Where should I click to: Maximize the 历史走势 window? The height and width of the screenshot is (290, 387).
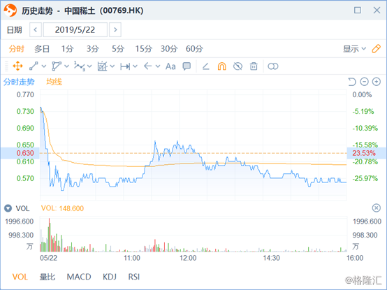tap(358, 10)
